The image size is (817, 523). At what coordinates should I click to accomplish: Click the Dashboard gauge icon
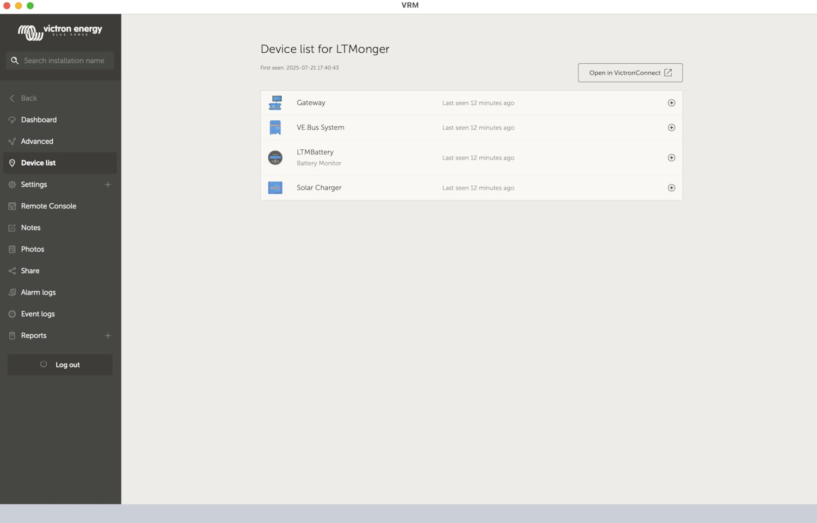click(x=12, y=120)
